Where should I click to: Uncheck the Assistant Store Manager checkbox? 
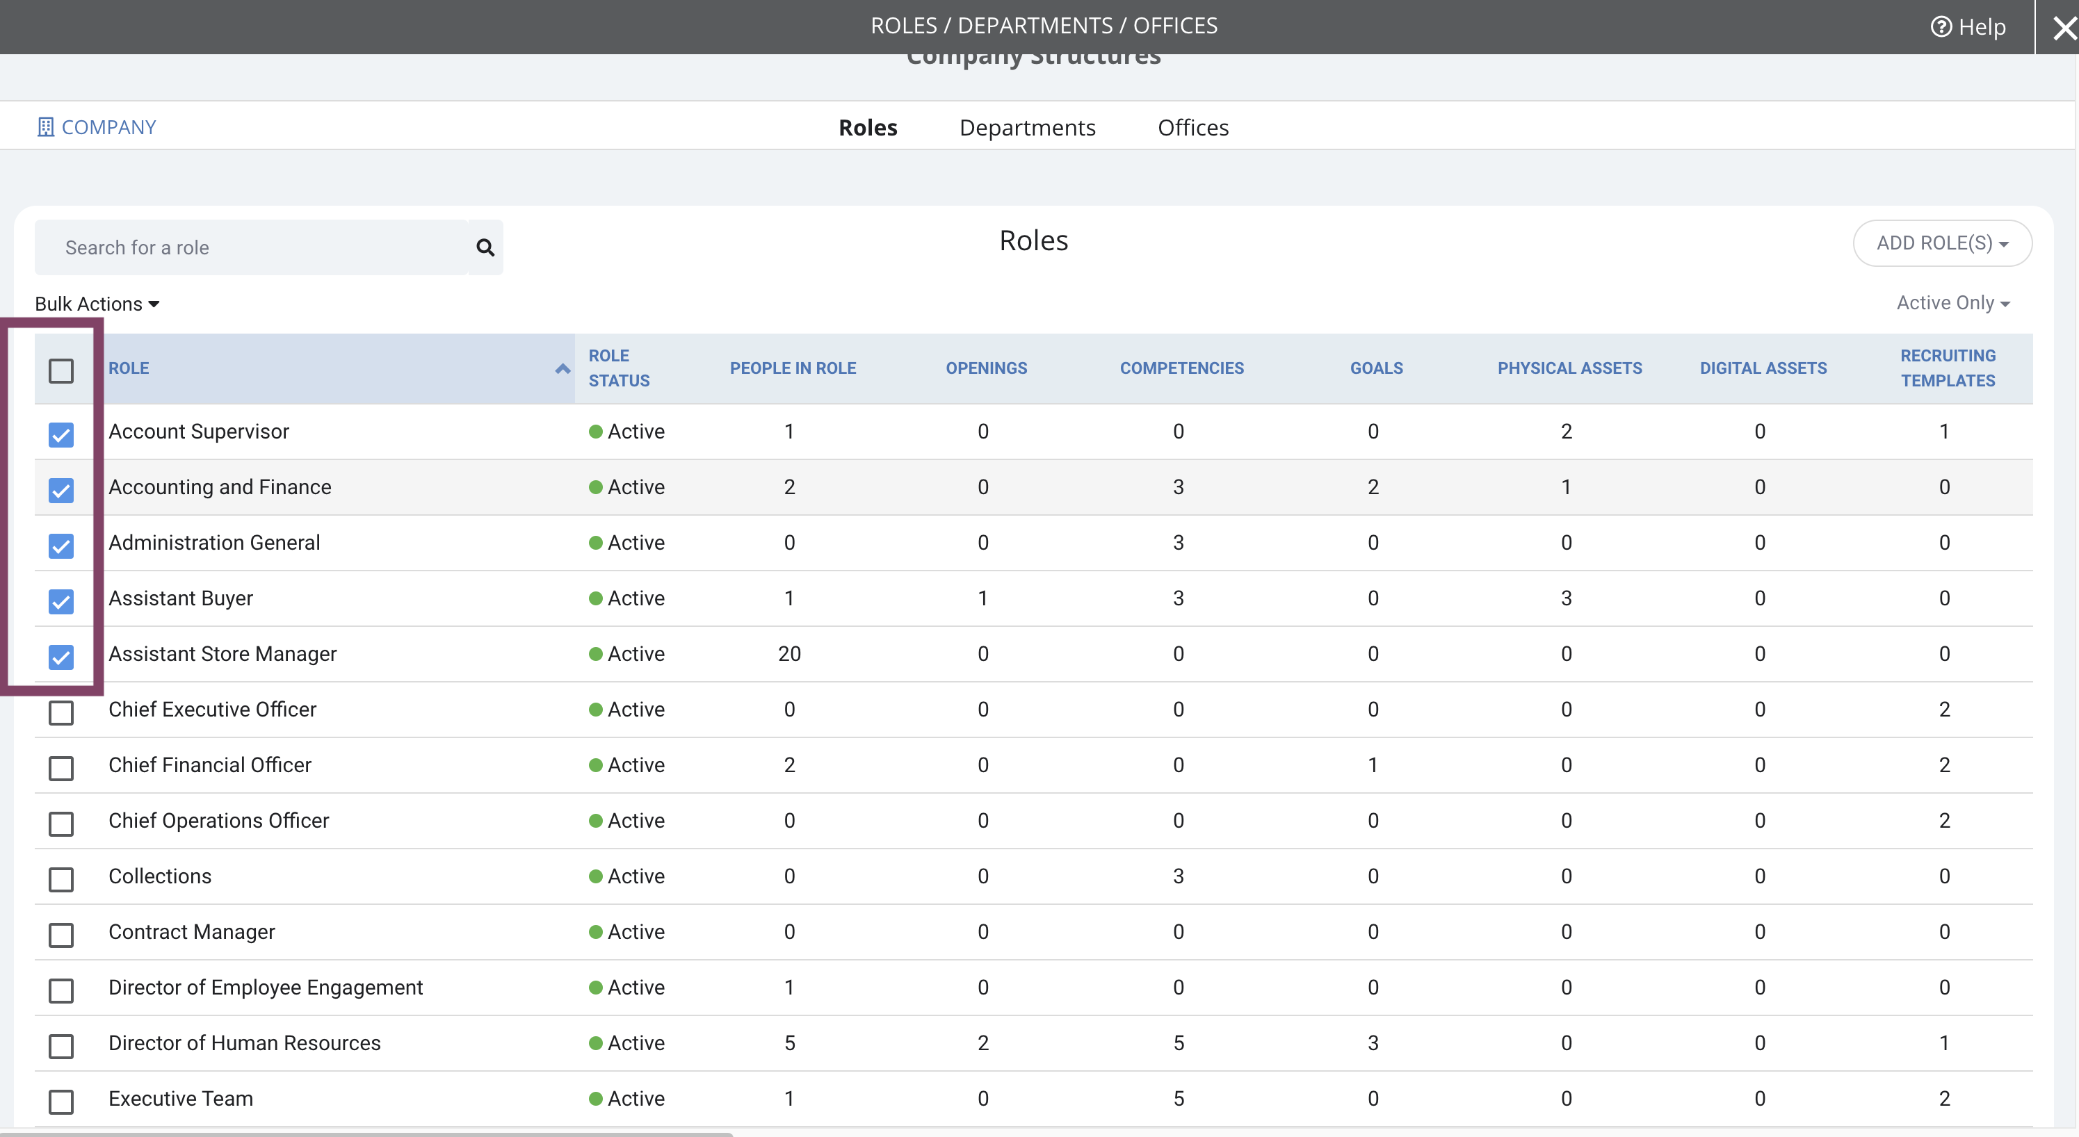[61, 657]
